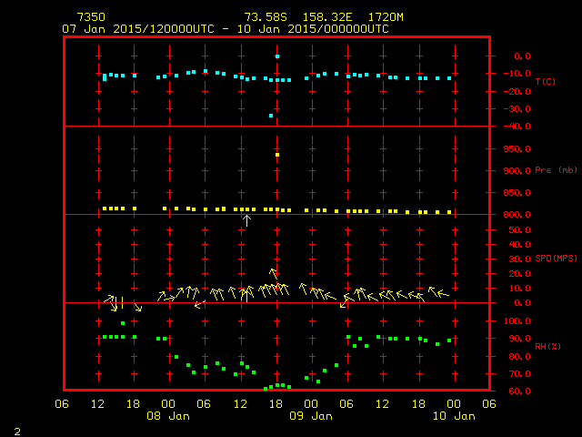
Task: Select the cyan temperature point at 0.0
Action: click(277, 56)
